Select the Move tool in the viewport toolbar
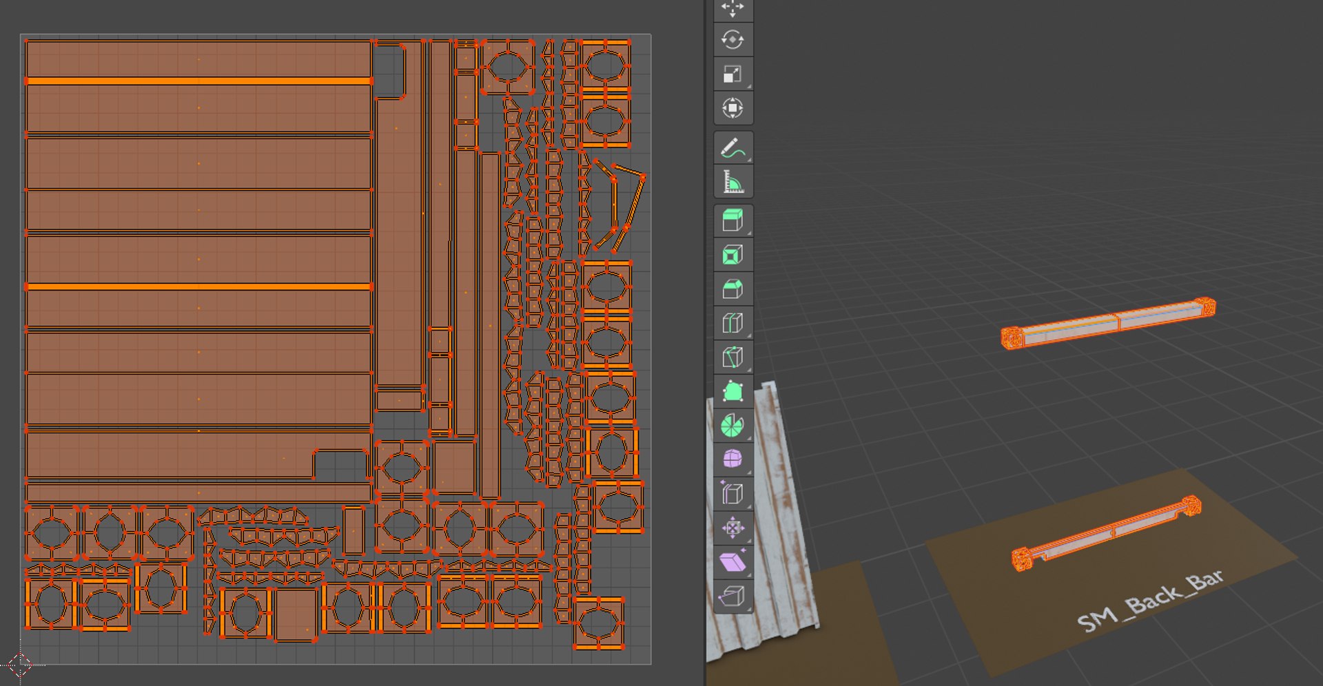 pyautogui.click(x=732, y=9)
